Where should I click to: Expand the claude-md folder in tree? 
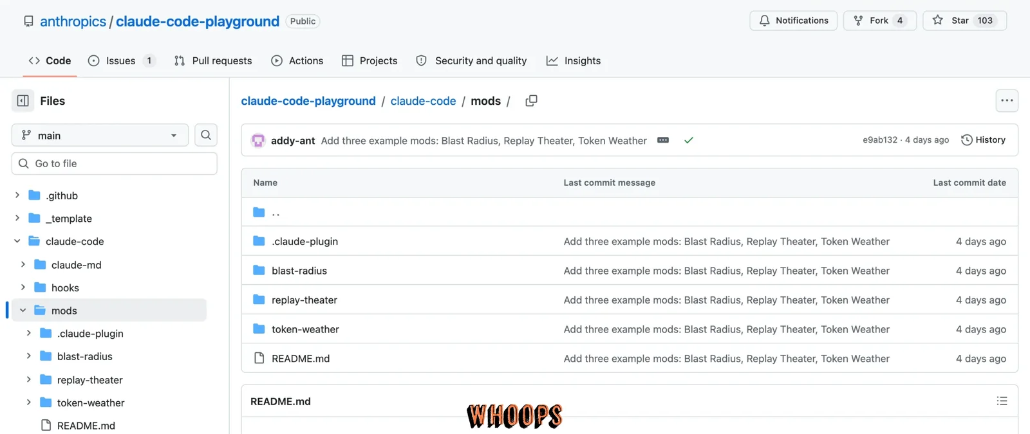pyautogui.click(x=23, y=265)
